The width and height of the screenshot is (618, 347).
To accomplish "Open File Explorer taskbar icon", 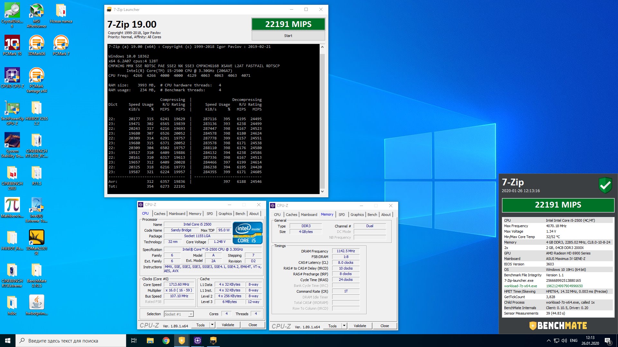I will point(150,341).
